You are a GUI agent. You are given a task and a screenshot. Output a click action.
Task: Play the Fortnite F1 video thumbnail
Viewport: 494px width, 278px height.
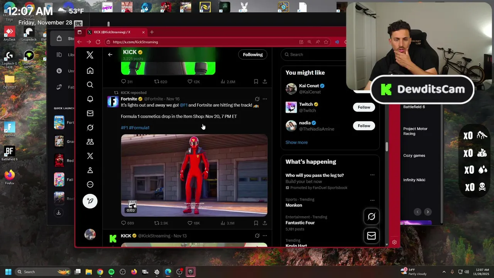point(194,175)
